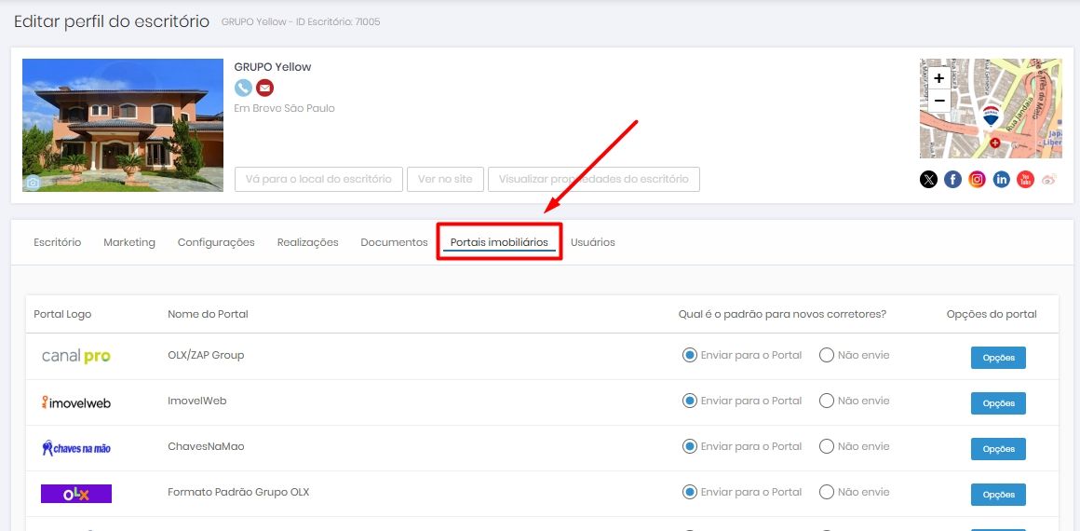The width and height of the screenshot is (1080, 531).
Task: Open the Facebook social icon
Action: pos(952,180)
